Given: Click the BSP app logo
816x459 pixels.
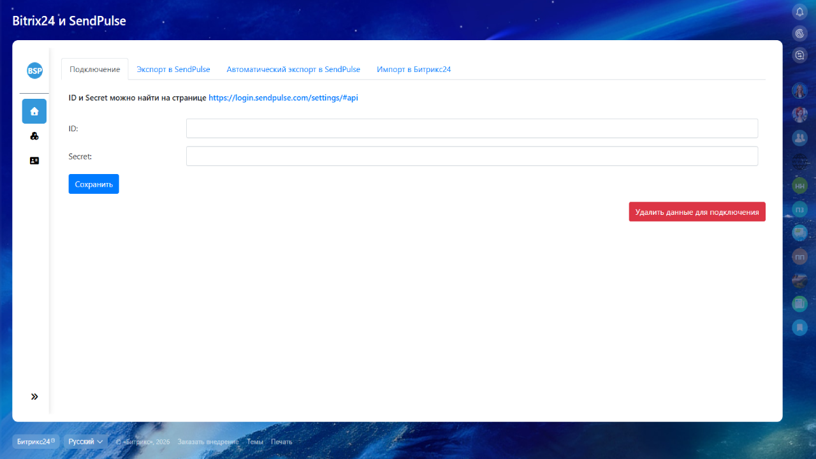Looking at the screenshot, I should [34, 71].
